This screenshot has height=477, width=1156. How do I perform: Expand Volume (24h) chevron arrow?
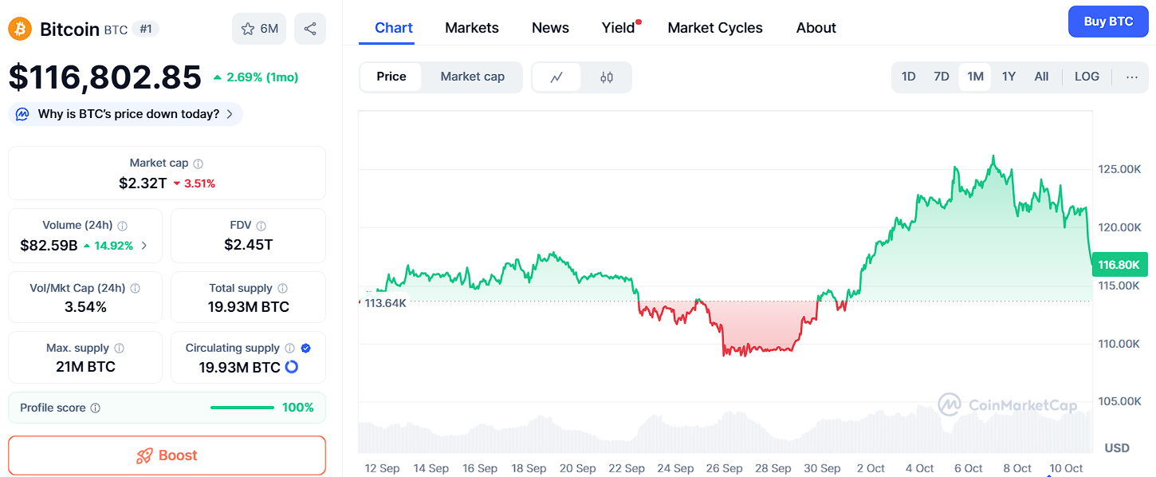pyautogui.click(x=144, y=246)
